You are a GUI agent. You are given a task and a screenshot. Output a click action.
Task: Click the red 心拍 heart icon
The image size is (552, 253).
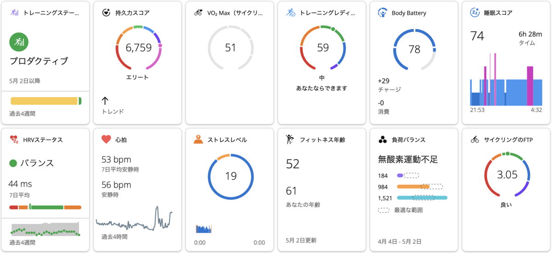106,139
